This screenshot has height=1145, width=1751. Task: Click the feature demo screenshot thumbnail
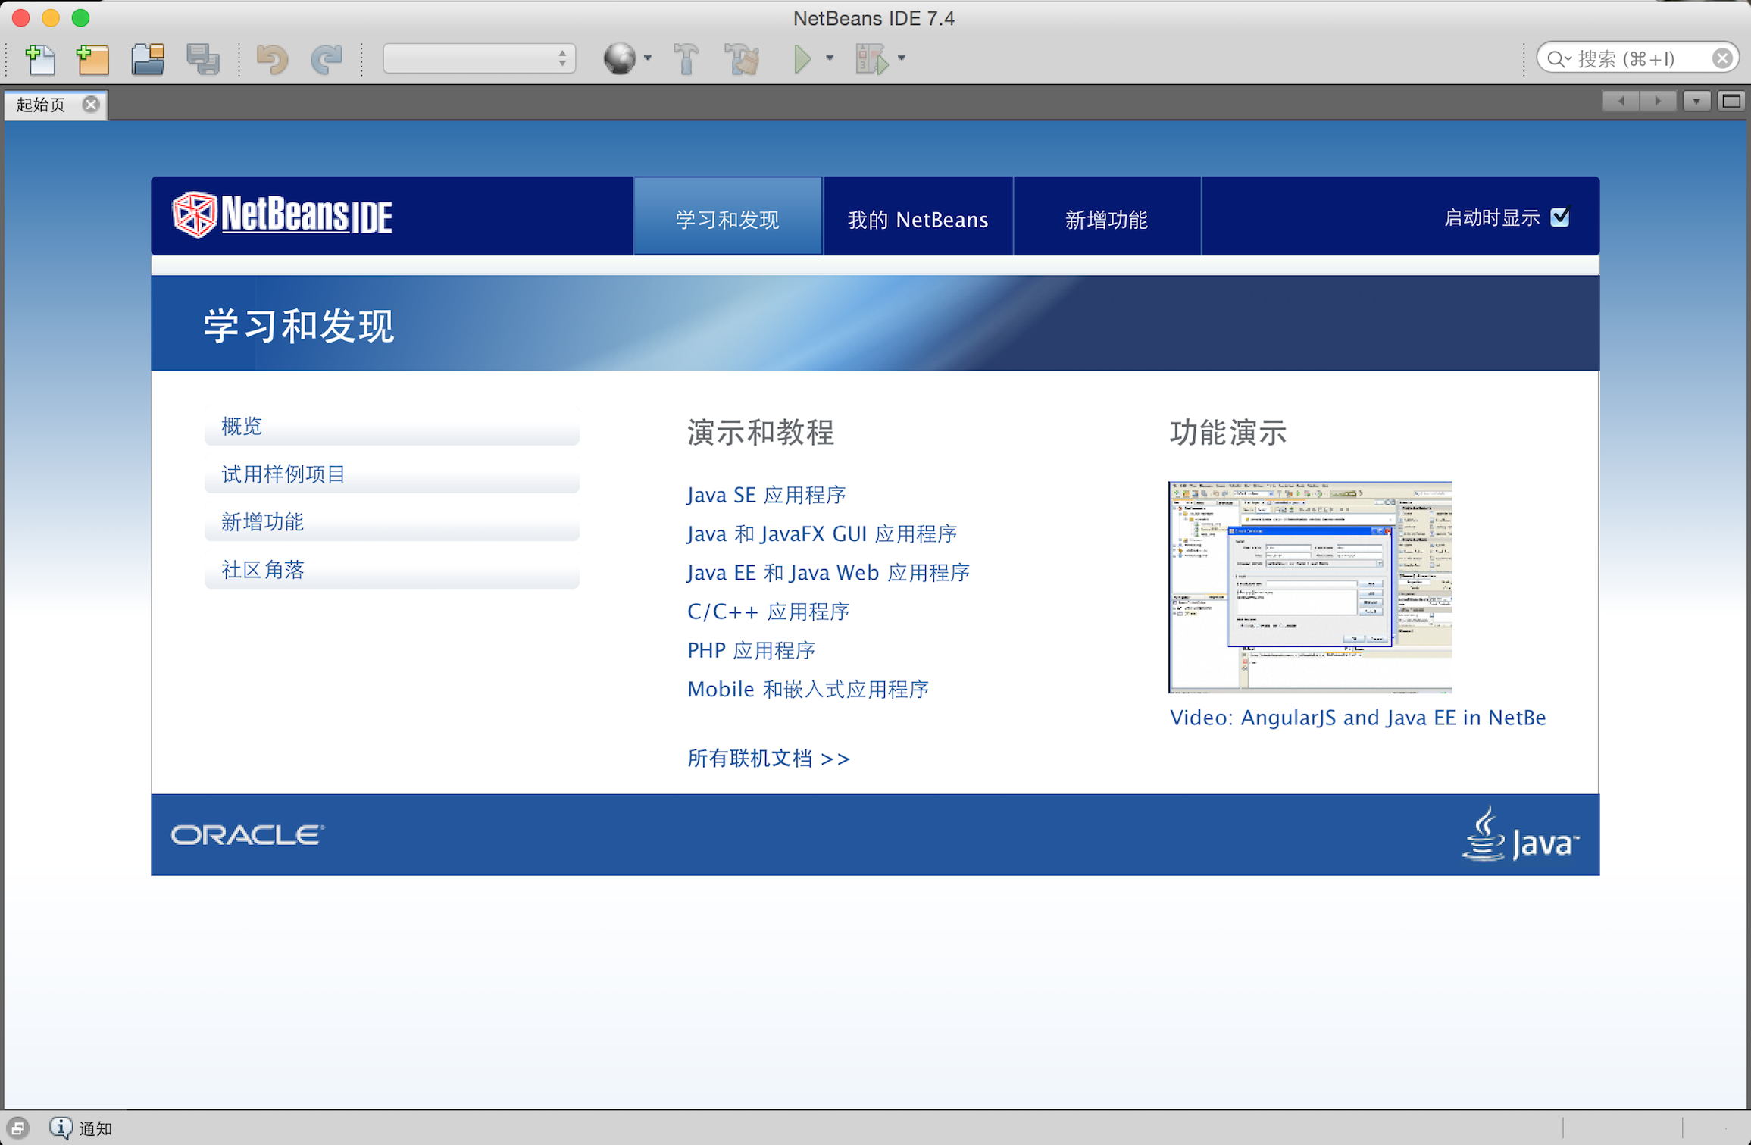tap(1310, 587)
